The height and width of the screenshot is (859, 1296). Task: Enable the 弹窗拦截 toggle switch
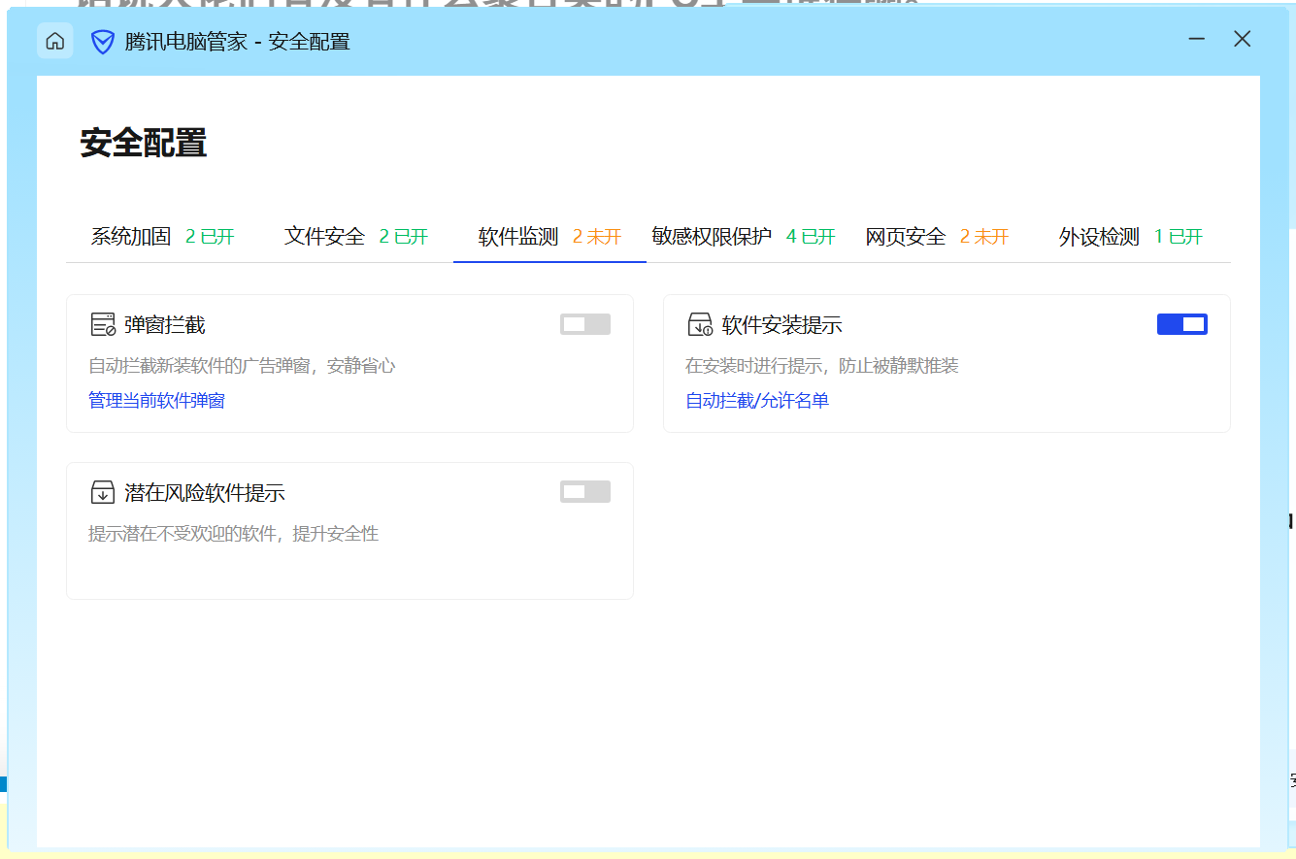tap(585, 324)
